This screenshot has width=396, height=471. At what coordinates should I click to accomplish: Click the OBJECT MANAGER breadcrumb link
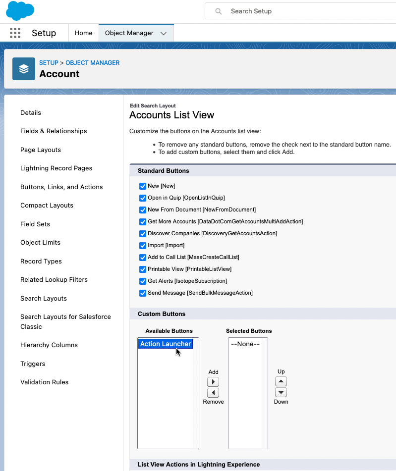[93, 63]
